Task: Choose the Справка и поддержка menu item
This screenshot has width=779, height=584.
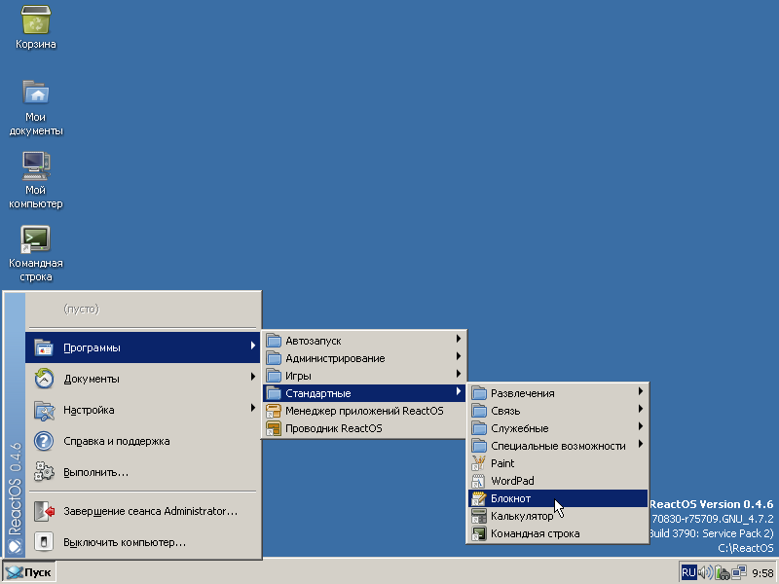Action: tap(142, 441)
